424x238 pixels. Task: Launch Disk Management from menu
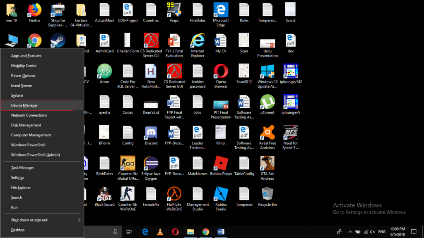tap(42, 125)
